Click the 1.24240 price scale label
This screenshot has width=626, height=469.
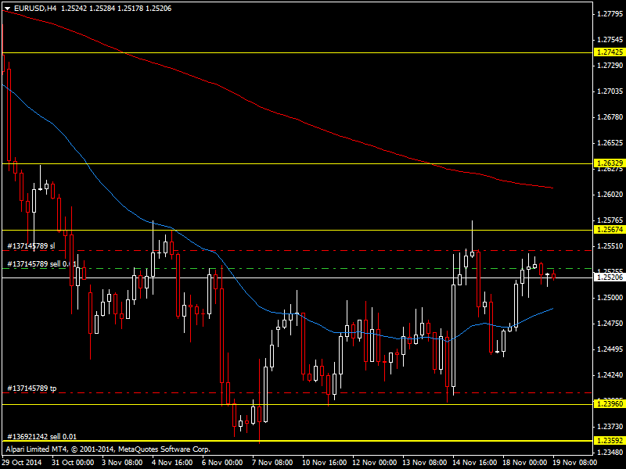(x=610, y=375)
